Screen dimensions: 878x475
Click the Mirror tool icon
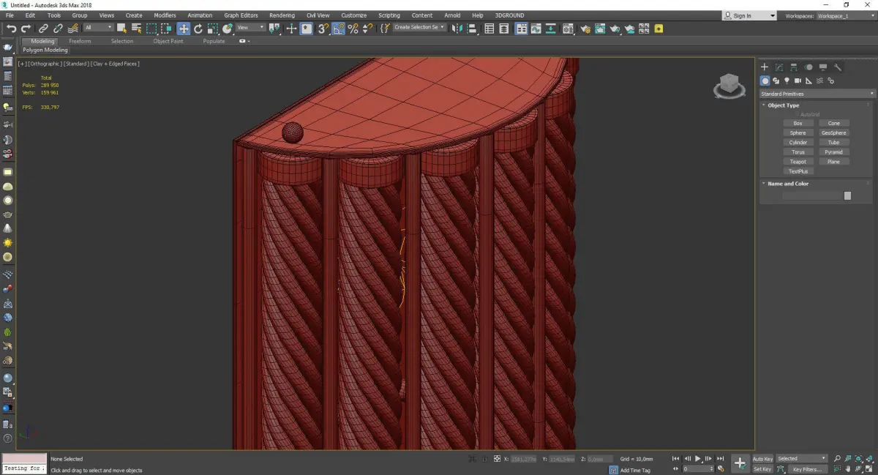point(458,29)
